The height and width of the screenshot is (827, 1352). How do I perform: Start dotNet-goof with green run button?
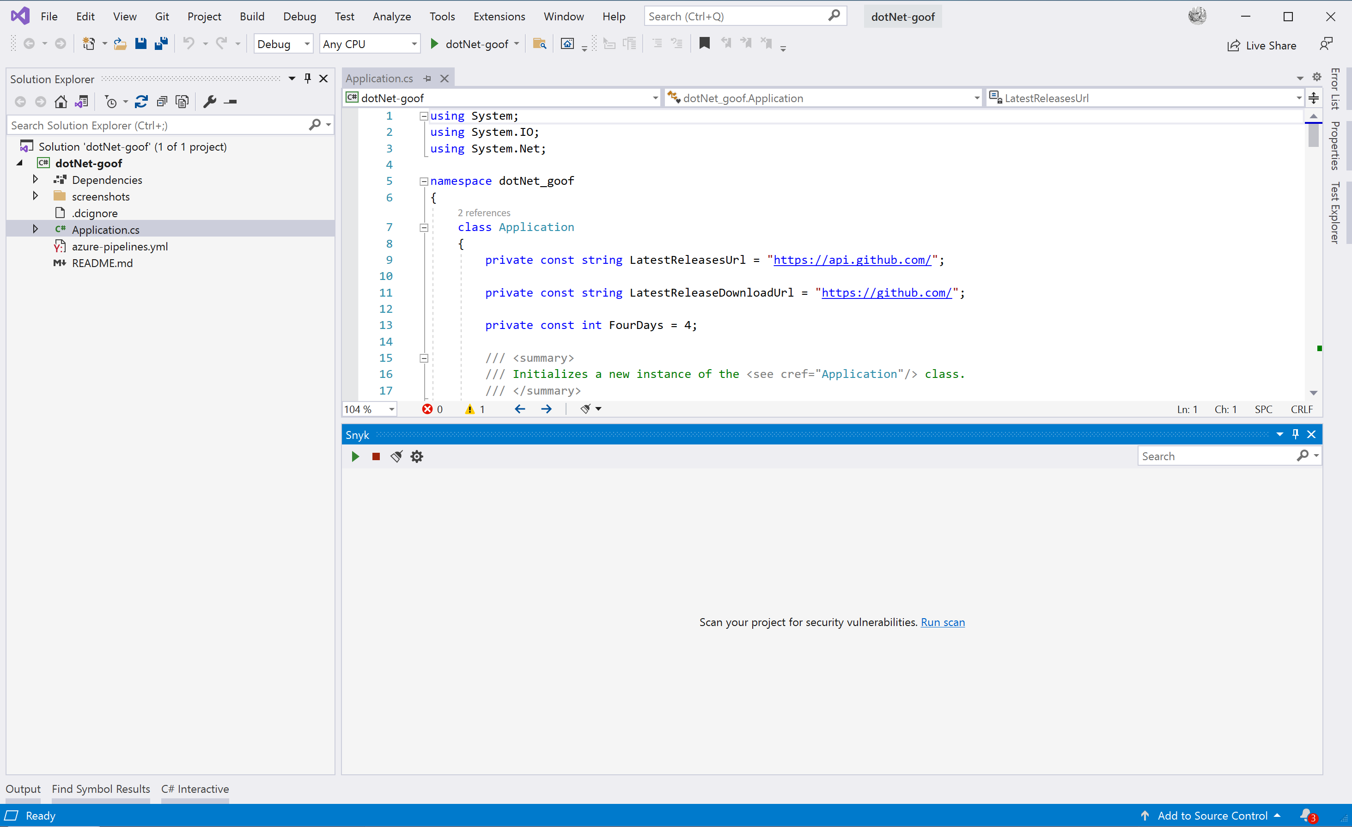point(434,44)
